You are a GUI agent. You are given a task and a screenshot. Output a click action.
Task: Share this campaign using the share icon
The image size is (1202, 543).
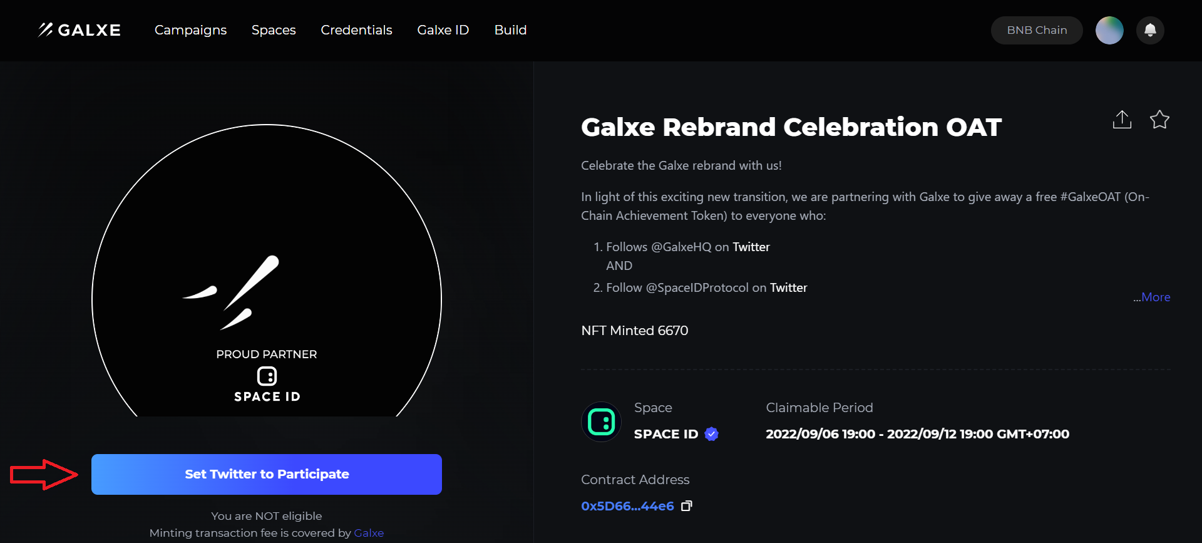point(1122,120)
